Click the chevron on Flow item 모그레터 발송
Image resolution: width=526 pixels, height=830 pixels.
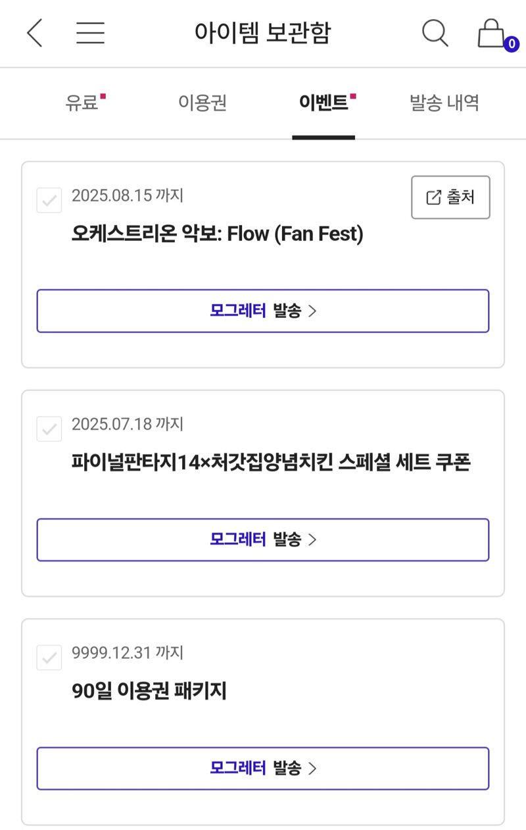pos(312,311)
